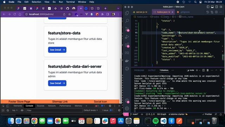Toggle DevTools console sidebar

pos(3,110)
